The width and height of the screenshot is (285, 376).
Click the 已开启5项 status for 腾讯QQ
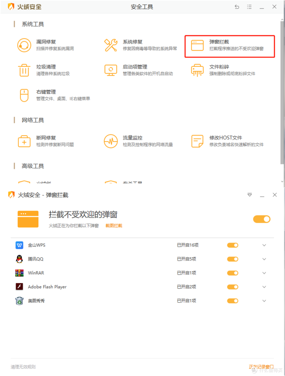187,259
